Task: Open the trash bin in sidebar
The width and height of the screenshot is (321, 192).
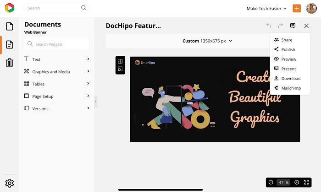Action: [x=9, y=63]
